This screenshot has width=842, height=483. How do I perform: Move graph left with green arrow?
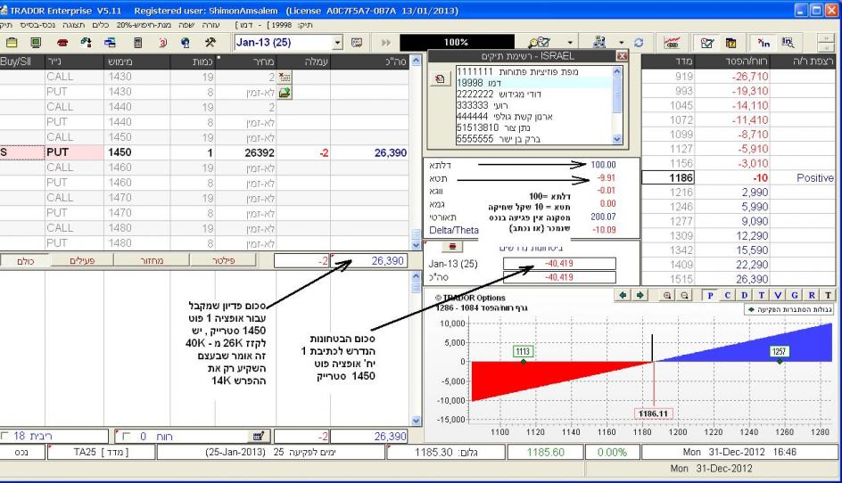pos(623,295)
